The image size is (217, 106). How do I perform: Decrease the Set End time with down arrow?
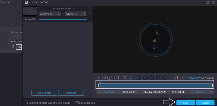[x=188, y=93]
